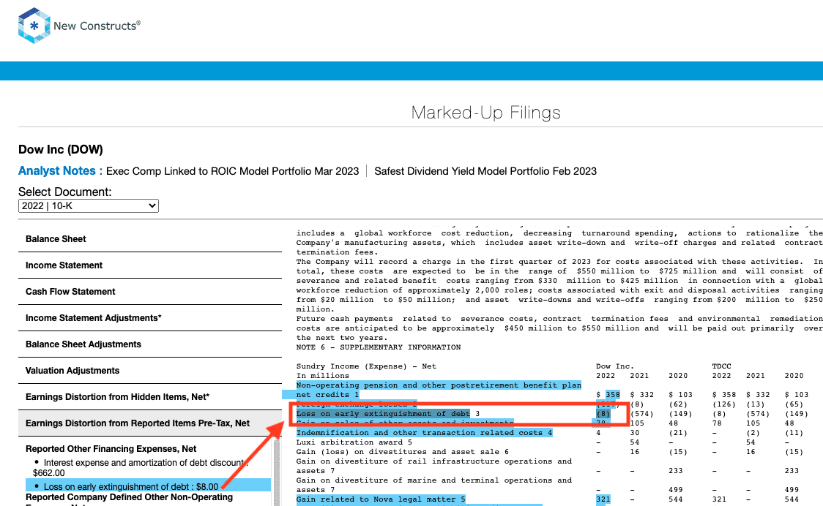The image size is (823, 506).
Task: Click the In millions table subtitle
Action: click(x=323, y=375)
